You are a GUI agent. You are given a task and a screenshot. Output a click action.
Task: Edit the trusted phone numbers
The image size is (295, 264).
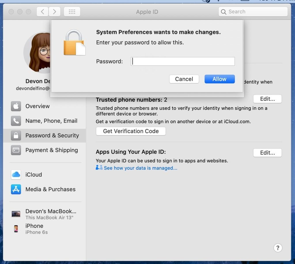pos(267,99)
